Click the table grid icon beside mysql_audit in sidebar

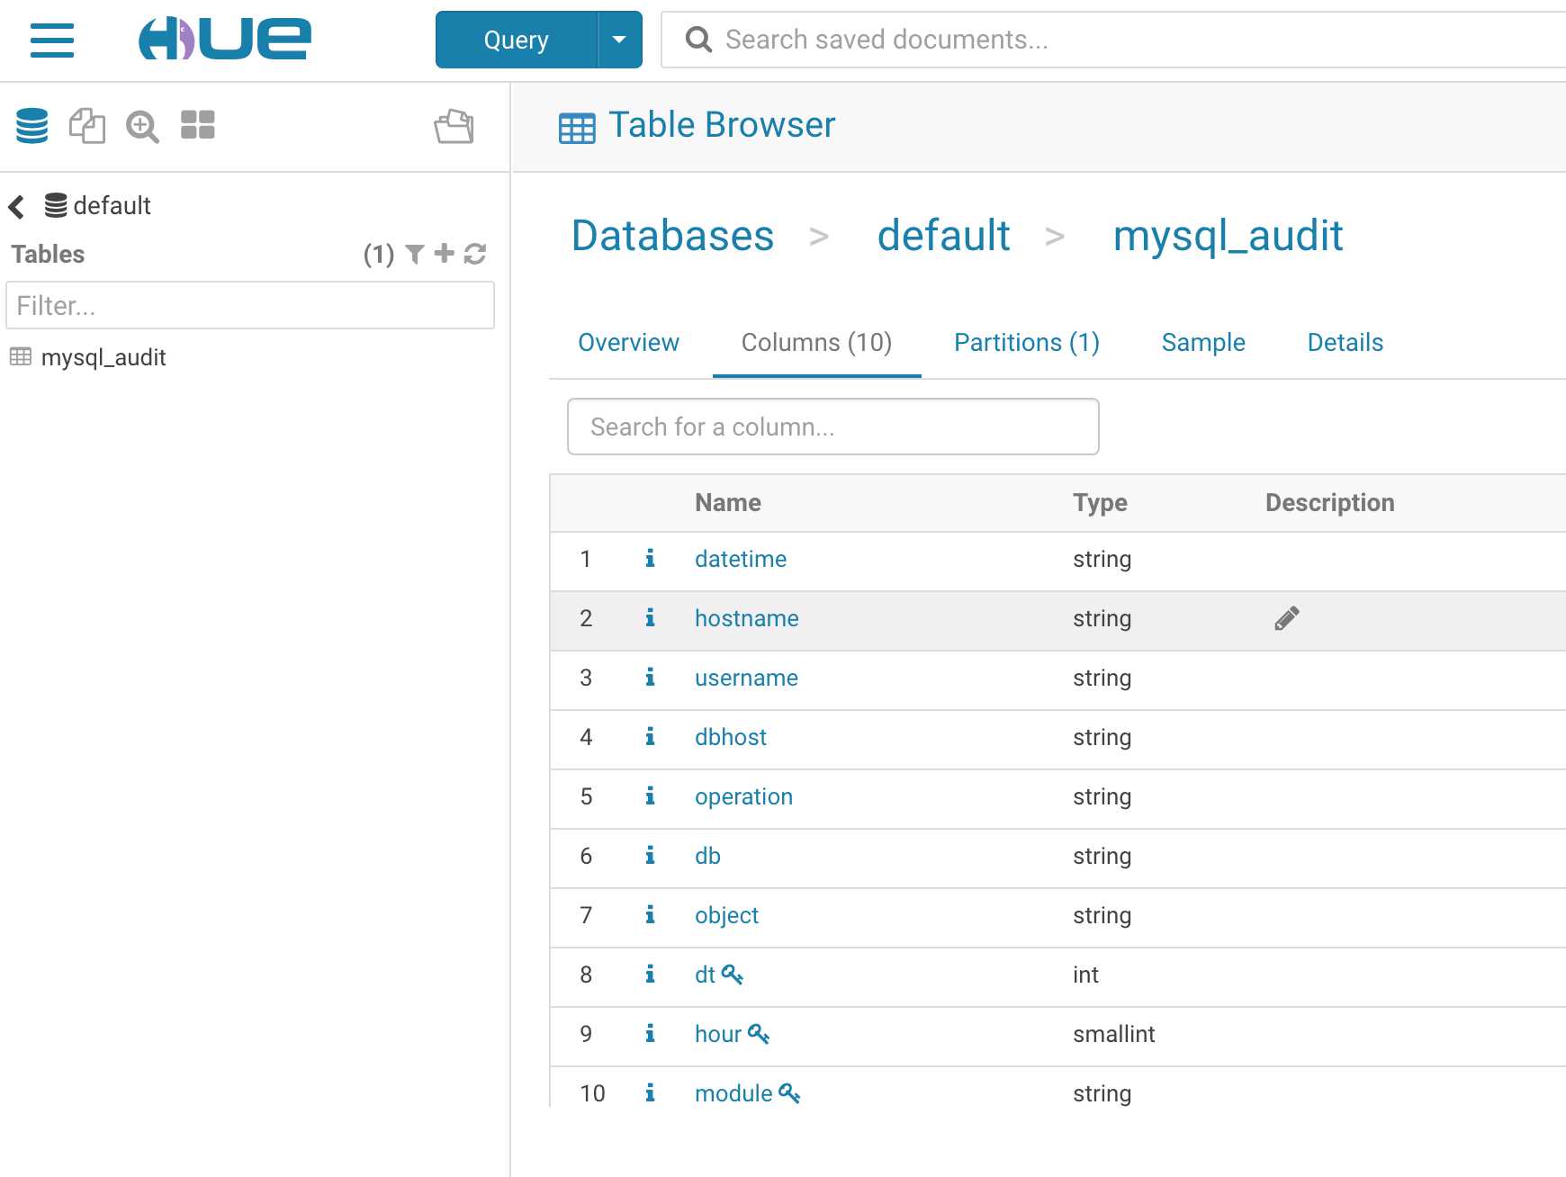pyautogui.click(x=21, y=357)
